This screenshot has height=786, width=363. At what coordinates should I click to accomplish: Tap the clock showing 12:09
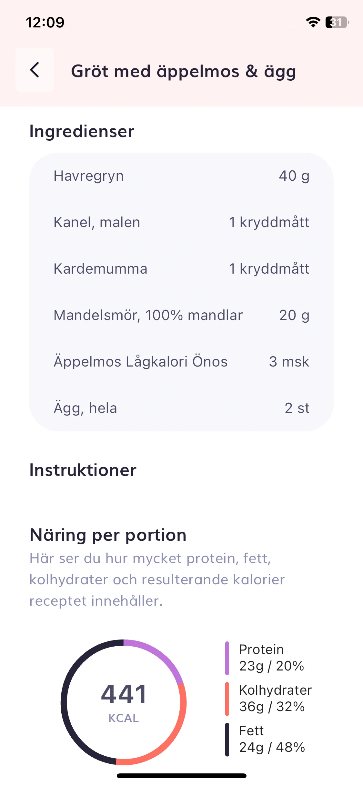point(45,23)
